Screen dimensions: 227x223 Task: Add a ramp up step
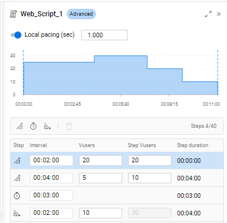click(19, 126)
